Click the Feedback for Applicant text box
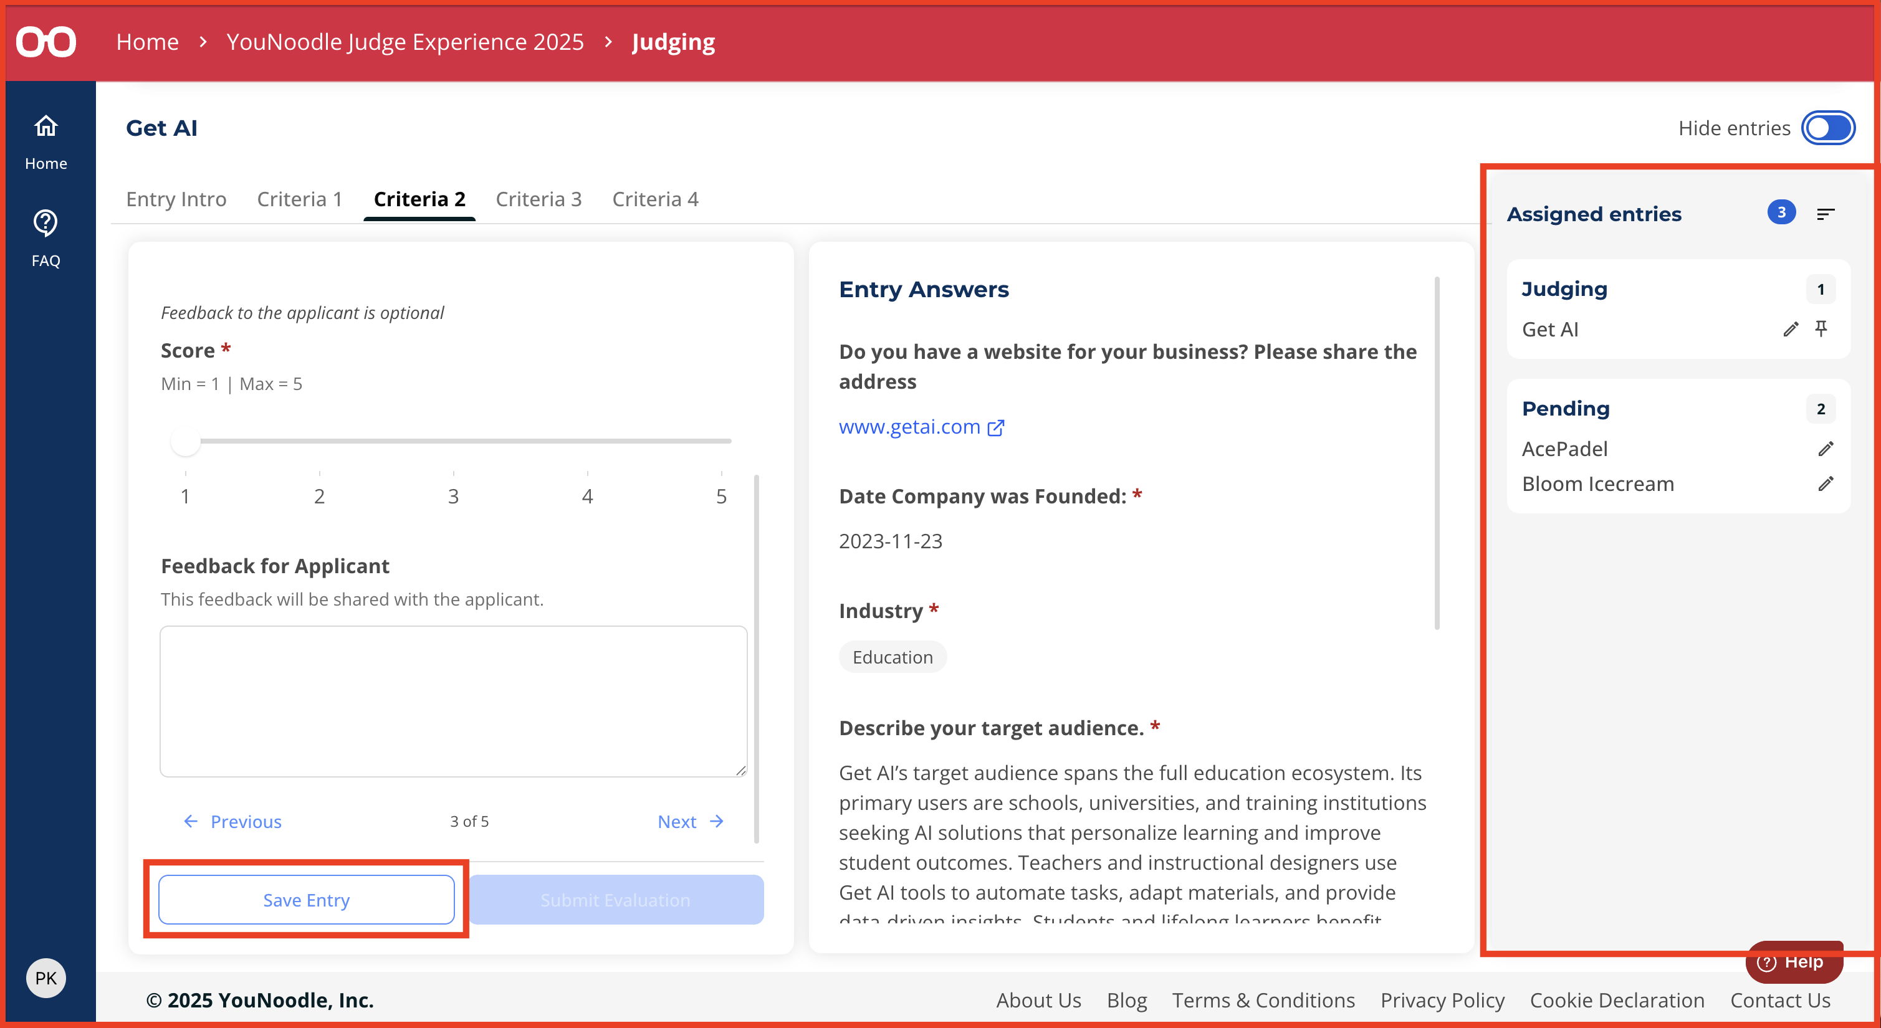 pos(454,701)
